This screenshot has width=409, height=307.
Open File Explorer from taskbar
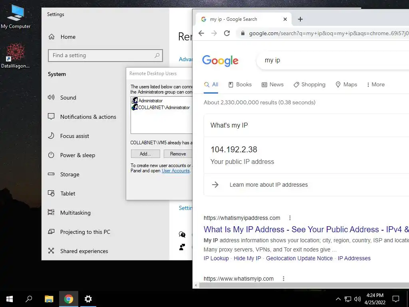tap(49, 299)
